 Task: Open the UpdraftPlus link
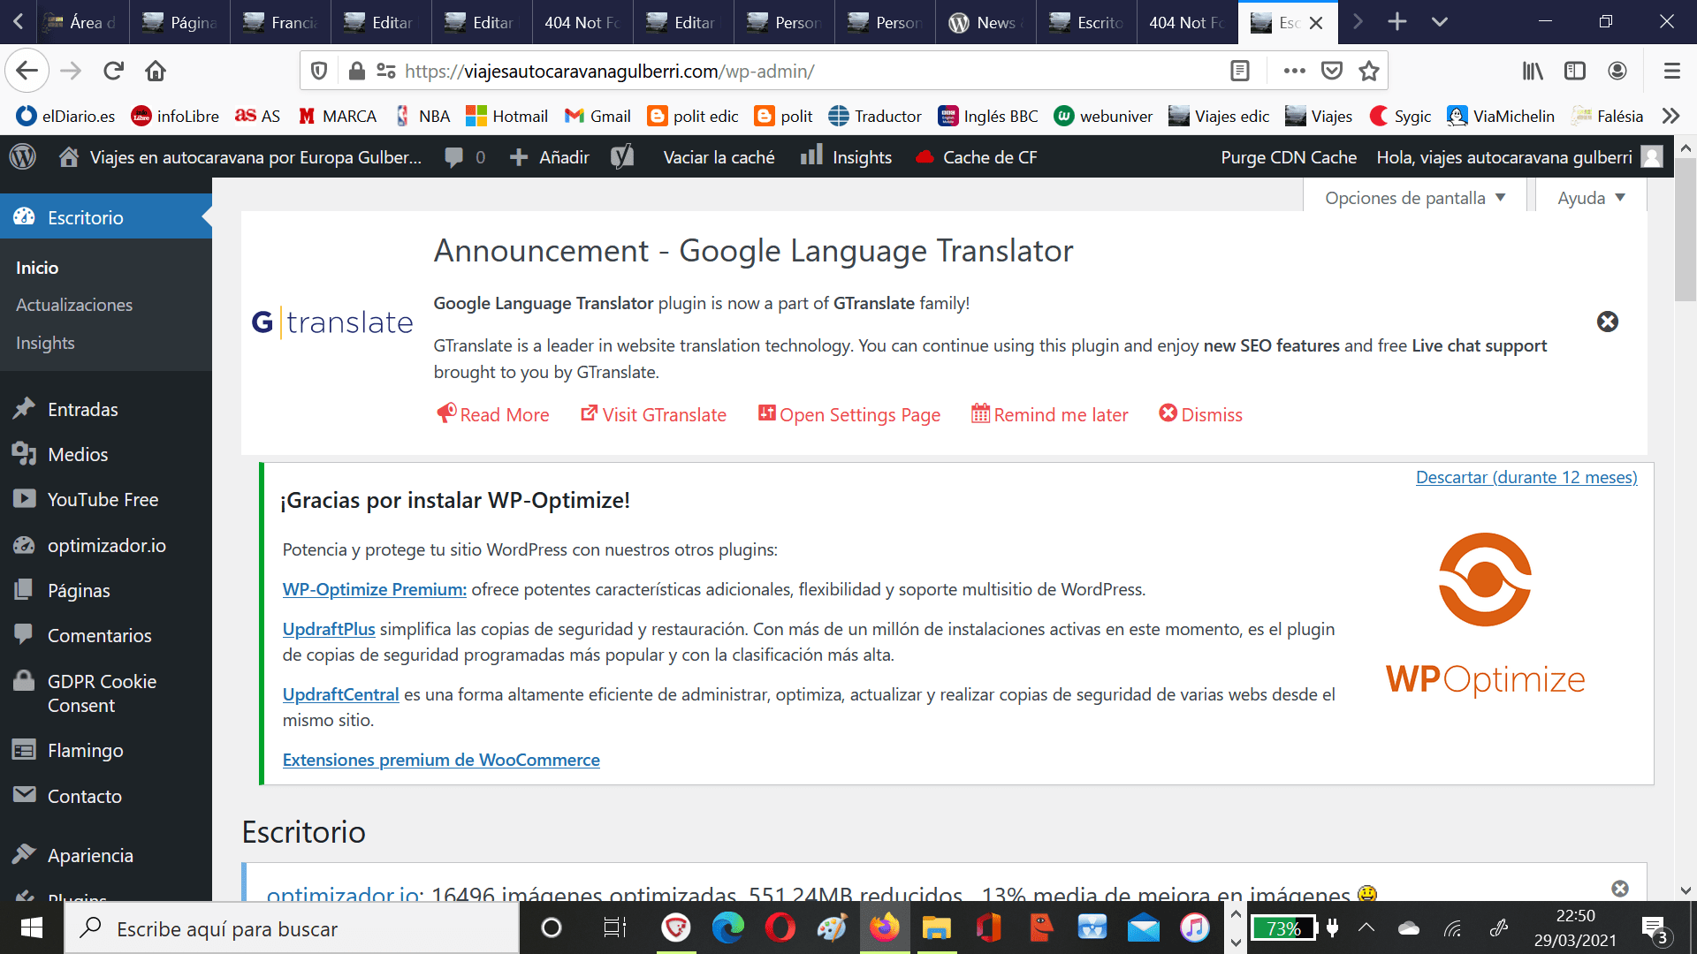(329, 629)
